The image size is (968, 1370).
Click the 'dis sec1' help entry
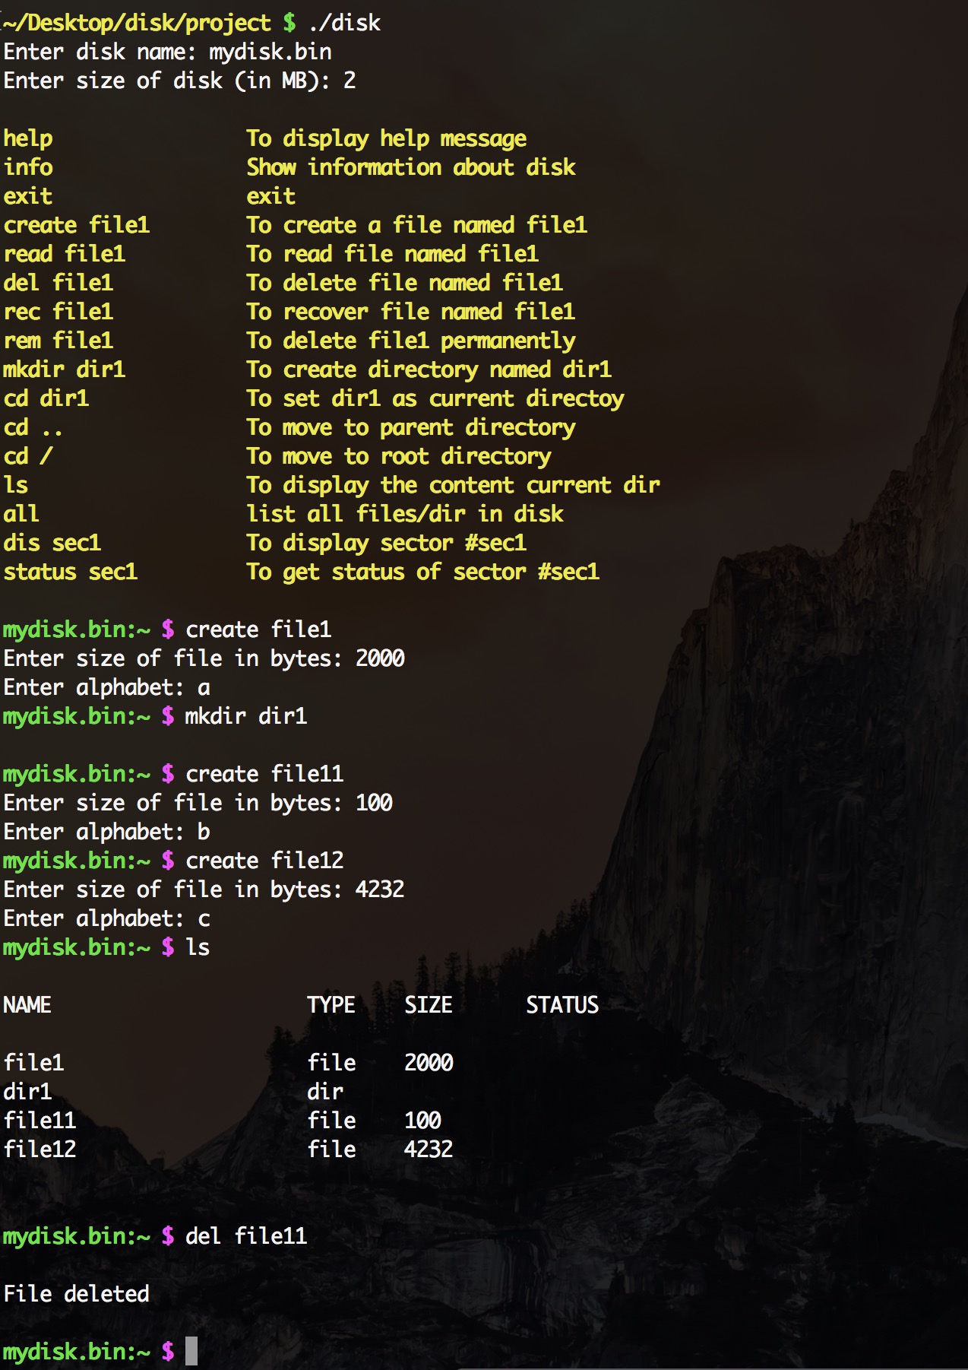[52, 543]
